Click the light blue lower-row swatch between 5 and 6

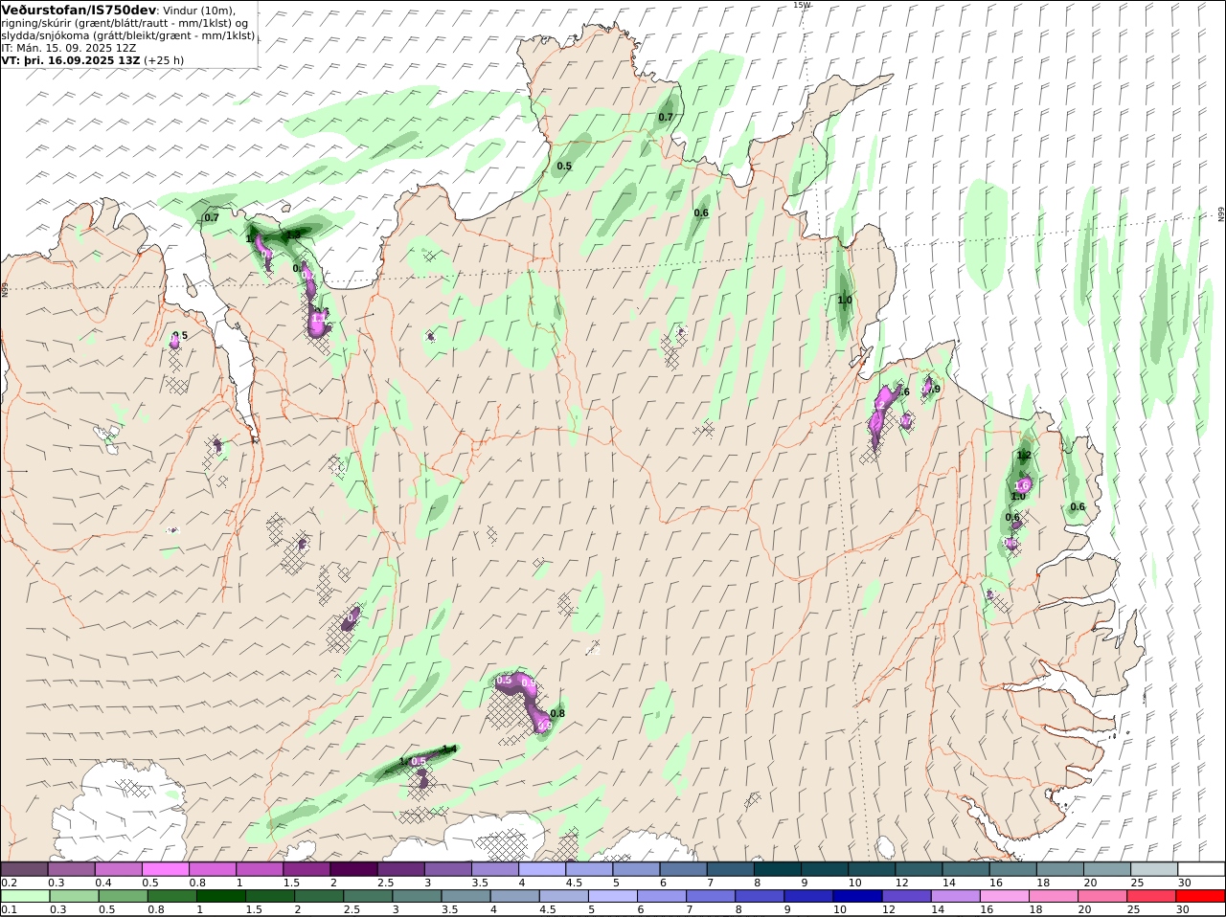pos(613,896)
